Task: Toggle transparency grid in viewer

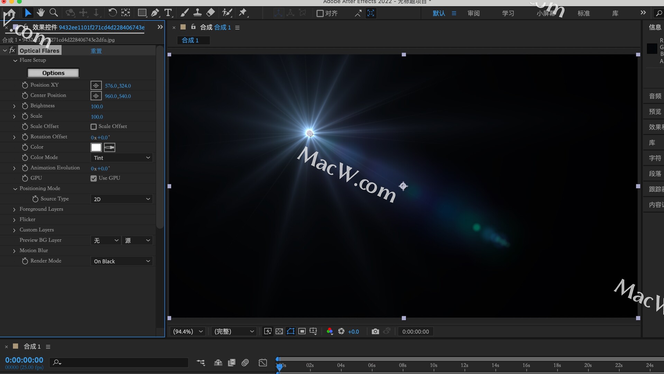Action: (x=279, y=331)
